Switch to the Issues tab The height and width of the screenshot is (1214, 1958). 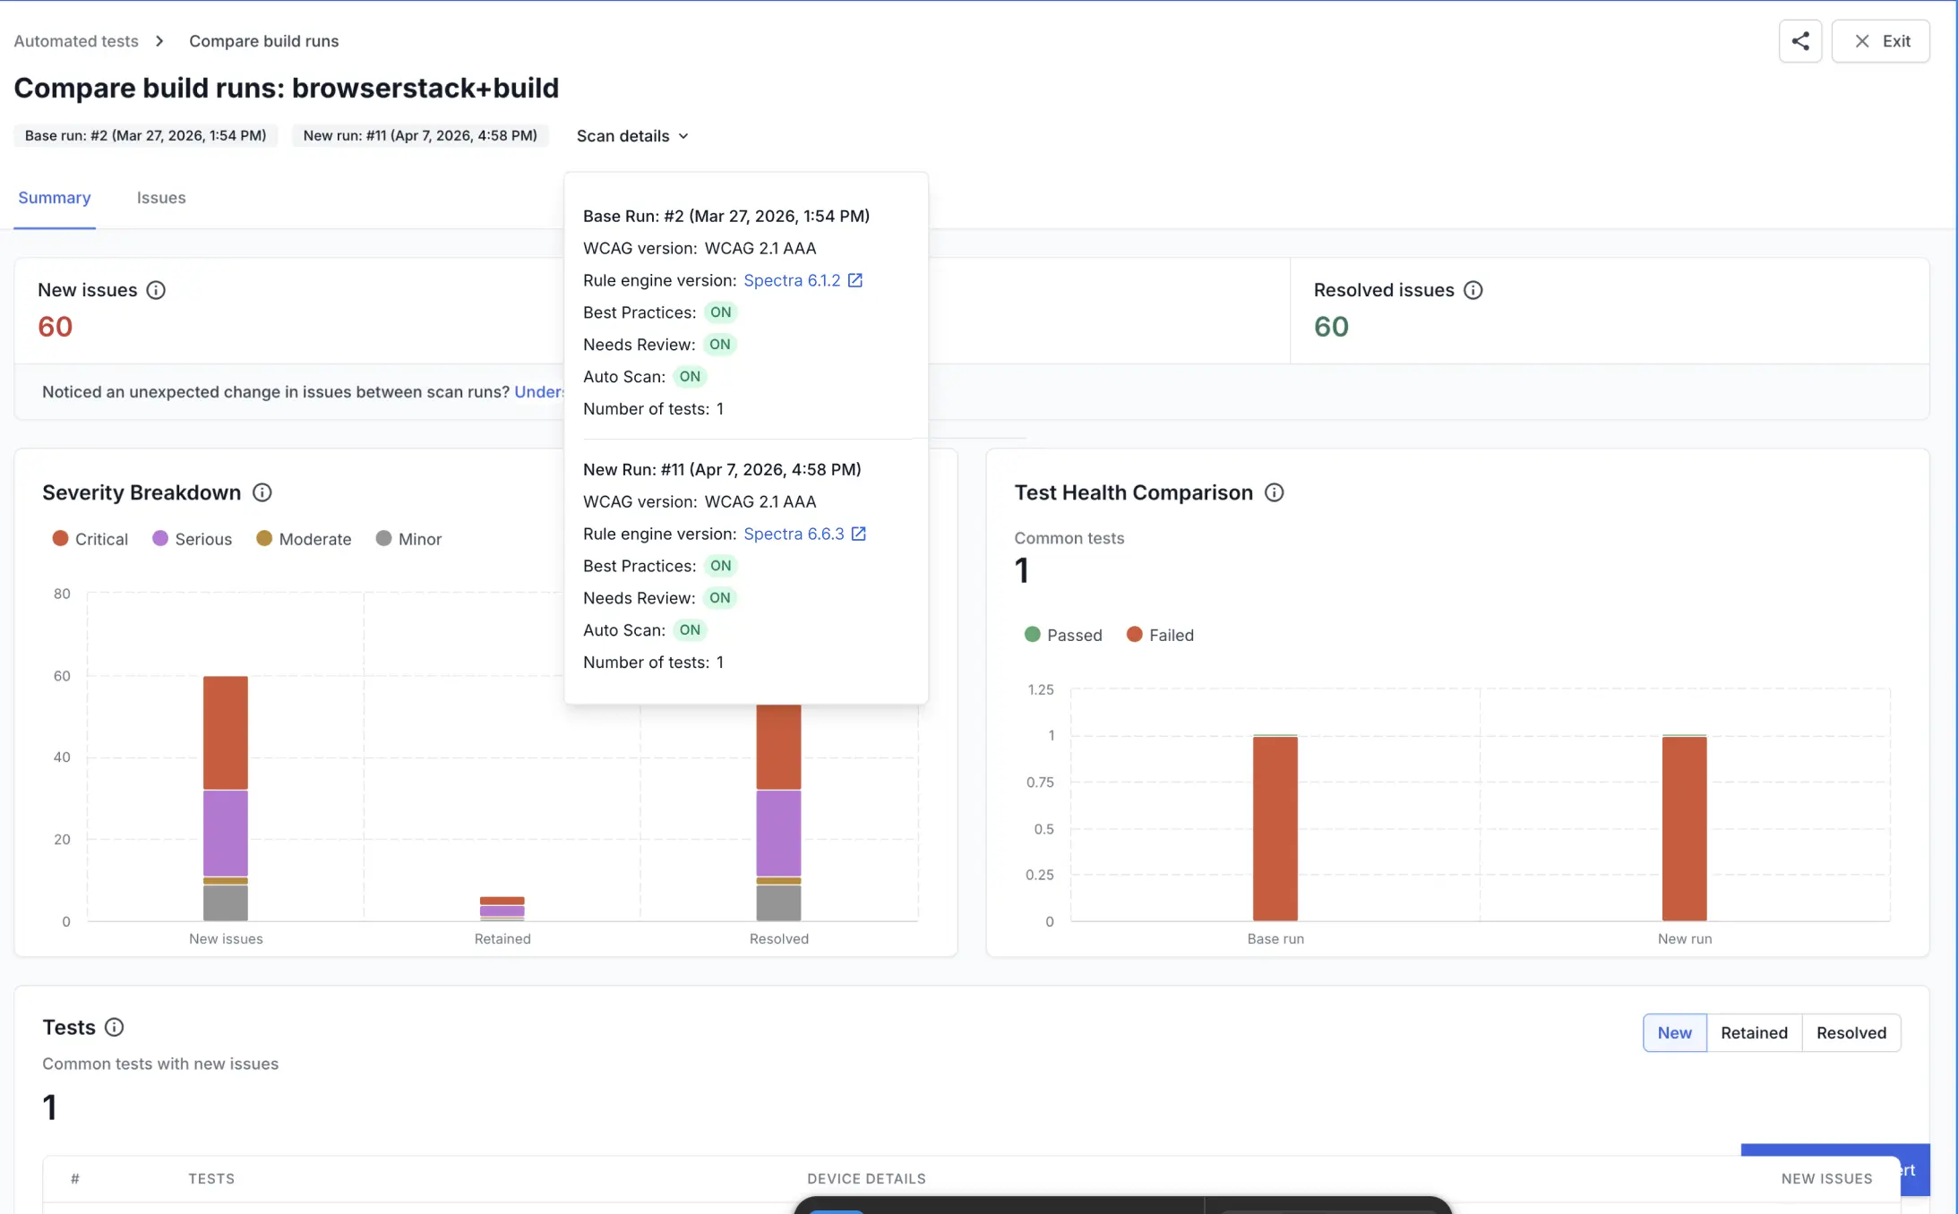point(161,198)
